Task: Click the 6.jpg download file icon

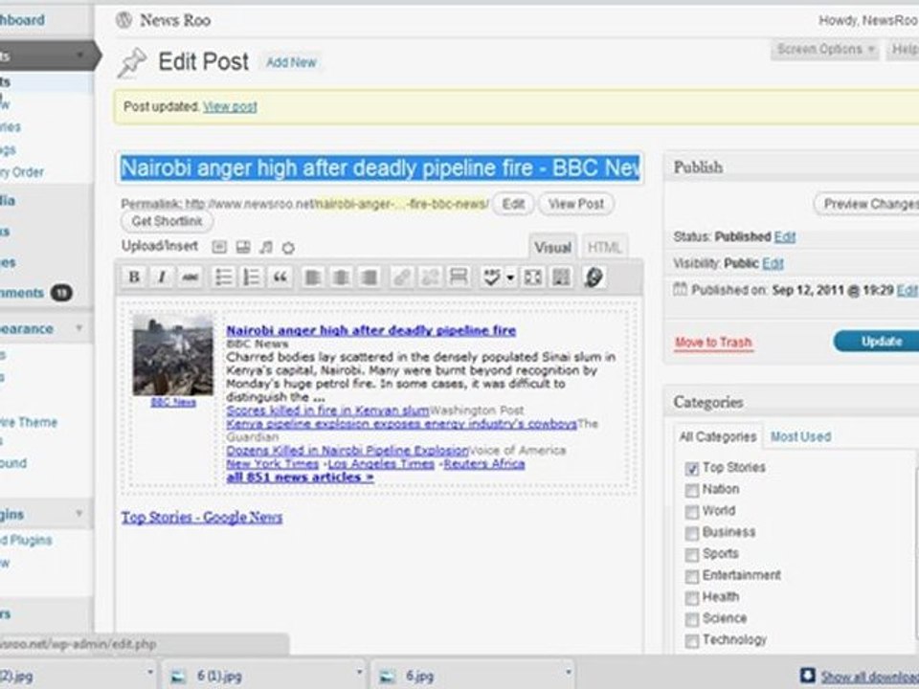Action: pyautogui.click(x=388, y=677)
